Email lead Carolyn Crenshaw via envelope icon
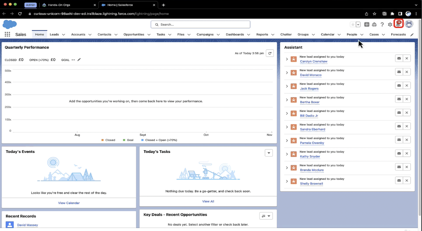This screenshot has width=422, height=231. (x=399, y=58)
